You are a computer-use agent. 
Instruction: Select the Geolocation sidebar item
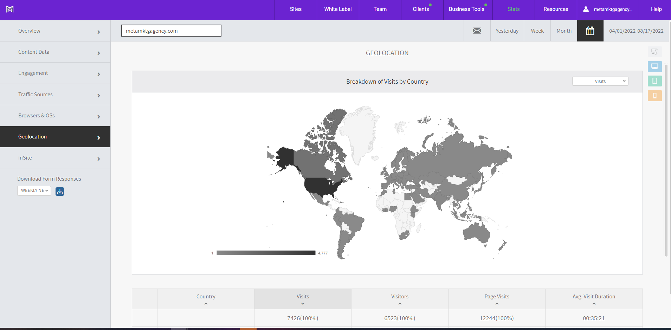pyautogui.click(x=55, y=137)
